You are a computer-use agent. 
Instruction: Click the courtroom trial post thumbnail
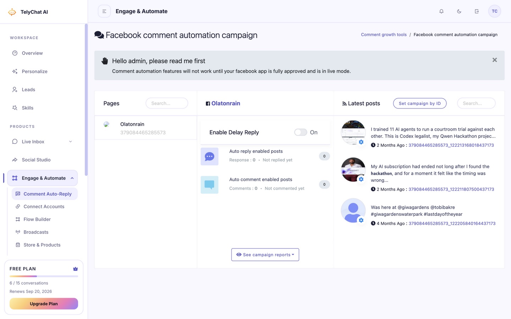[353, 133]
